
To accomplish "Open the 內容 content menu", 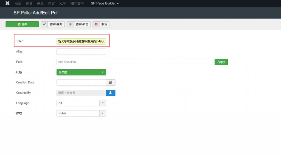I will [51, 4].
